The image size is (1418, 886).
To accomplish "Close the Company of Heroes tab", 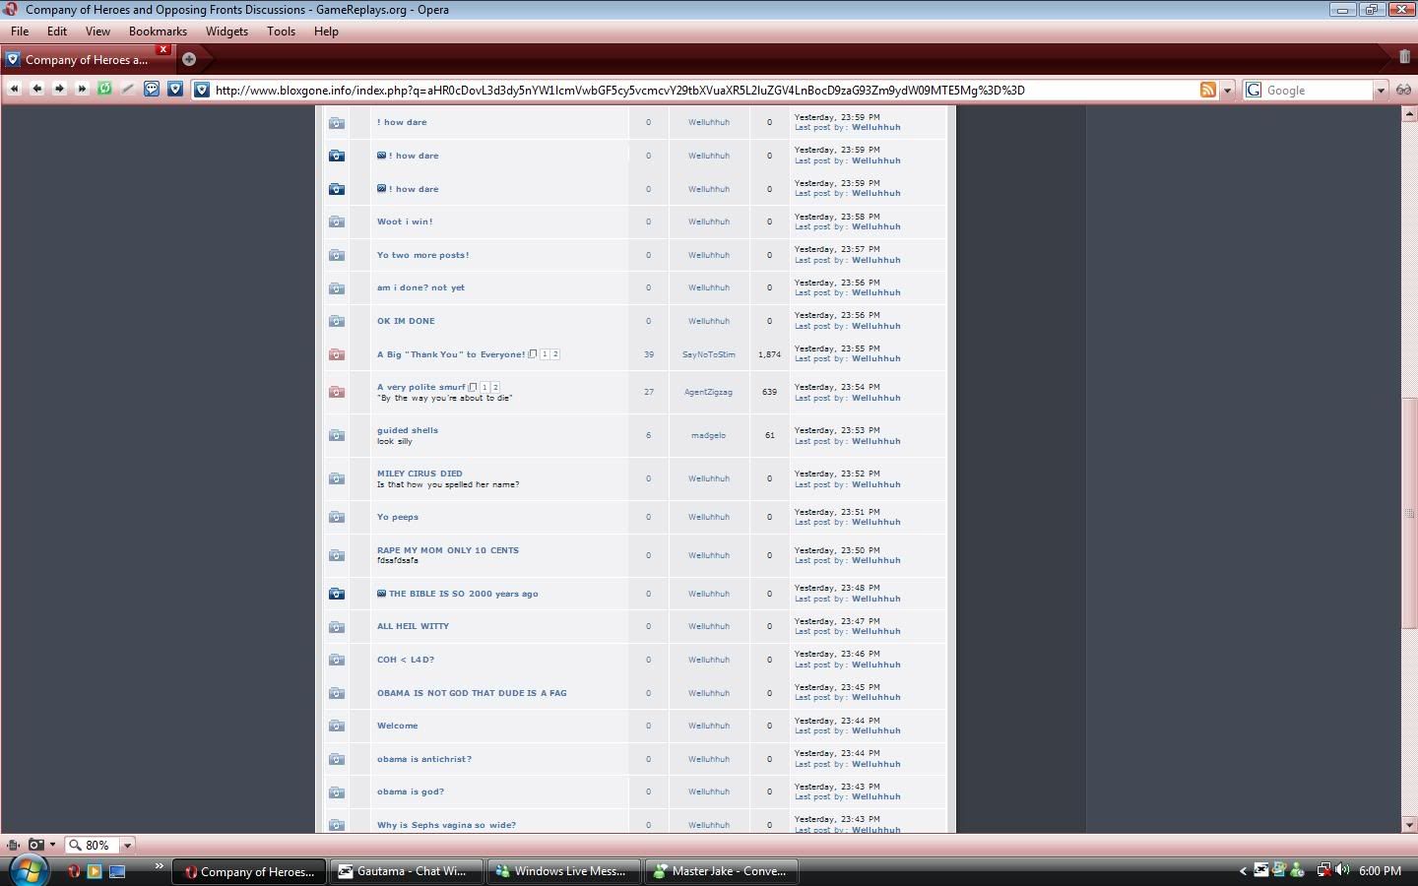I will [163, 48].
